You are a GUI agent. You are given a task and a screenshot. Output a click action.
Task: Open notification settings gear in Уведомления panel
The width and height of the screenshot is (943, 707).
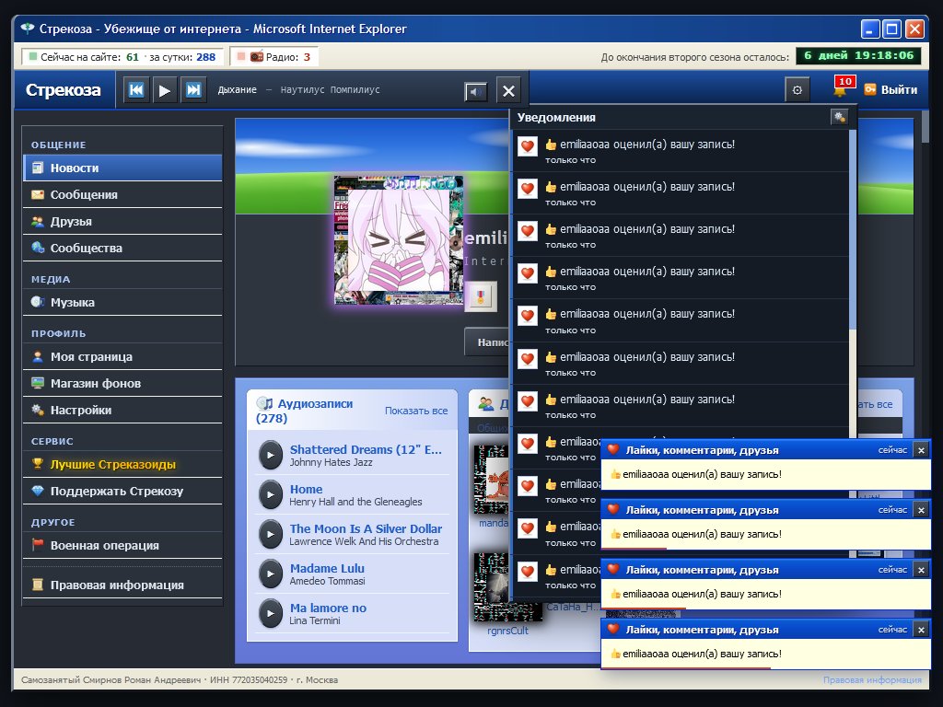[839, 117]
